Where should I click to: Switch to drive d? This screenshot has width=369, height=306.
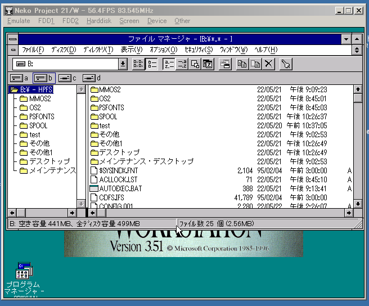(x=92, y=78)
